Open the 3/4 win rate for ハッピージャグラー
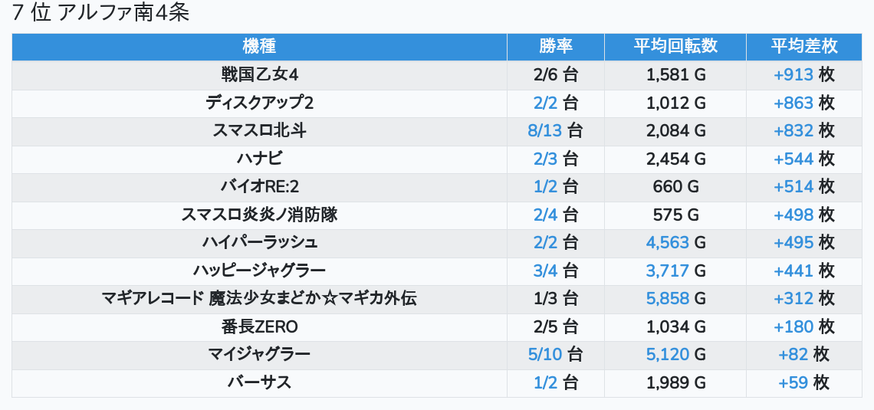This screenshot has height=410, width=874. 545,270
